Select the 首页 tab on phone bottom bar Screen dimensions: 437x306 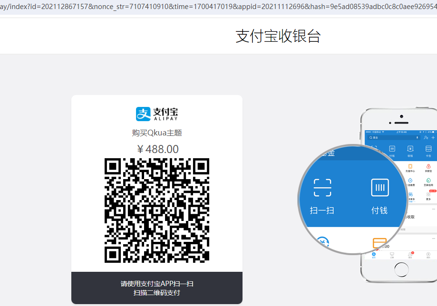pyautogui.click(x=373, y=255)
